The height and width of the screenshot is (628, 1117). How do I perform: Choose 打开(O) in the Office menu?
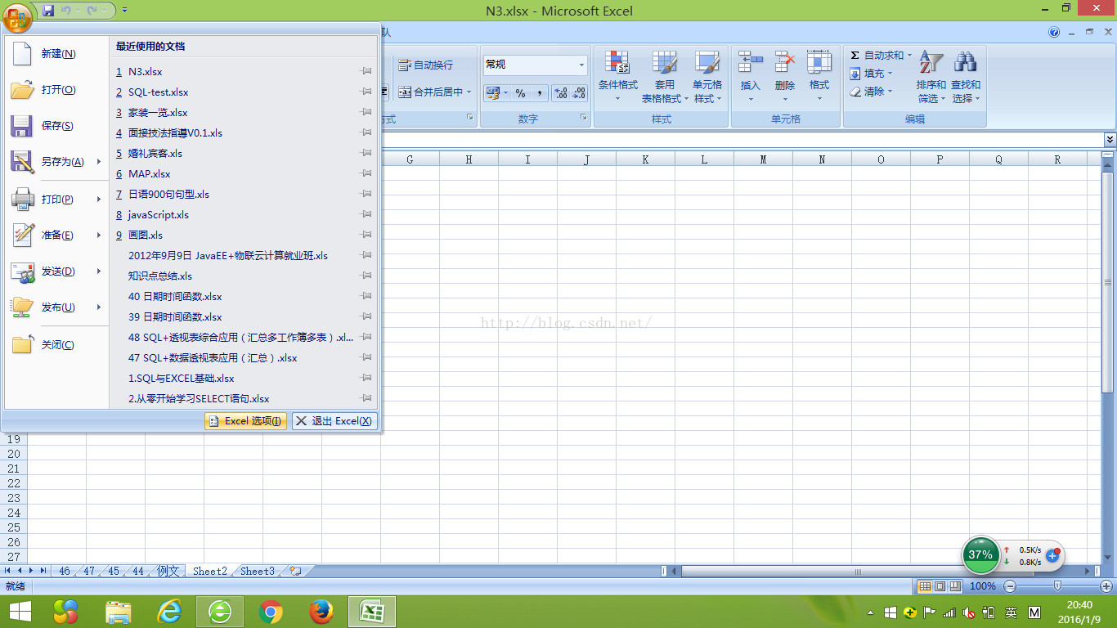pyautogui.click(x=57, y=90)
